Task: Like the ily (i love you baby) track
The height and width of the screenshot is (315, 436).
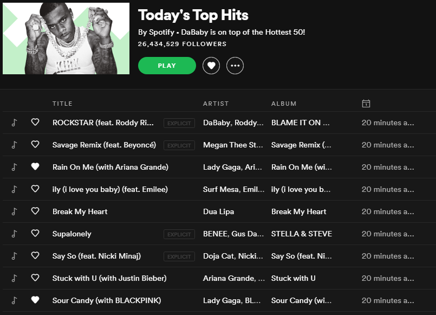Action: tap(35, 189)
